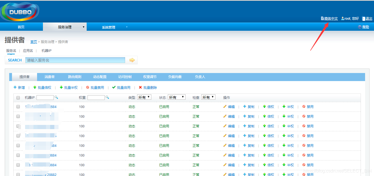374x176 pixels.
Task: Click the 帮助 help link
Action: coord(366,27)
